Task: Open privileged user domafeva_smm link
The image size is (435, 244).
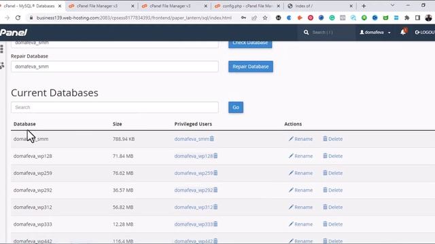Action: click(192, 139)
